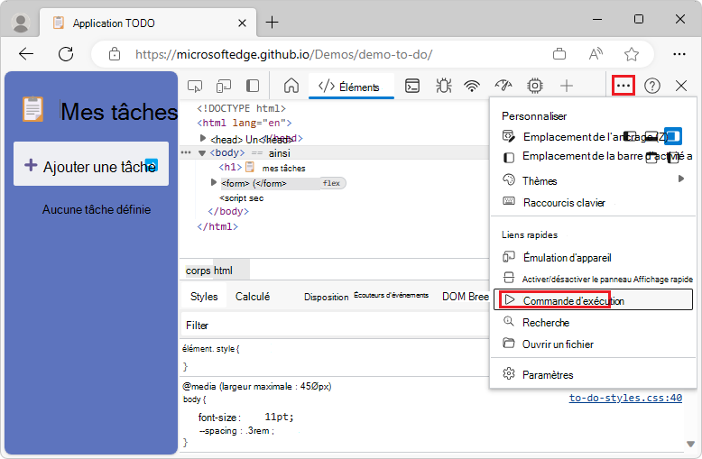
Task: Open browser Settings and more menu
Action: (679, 54)
